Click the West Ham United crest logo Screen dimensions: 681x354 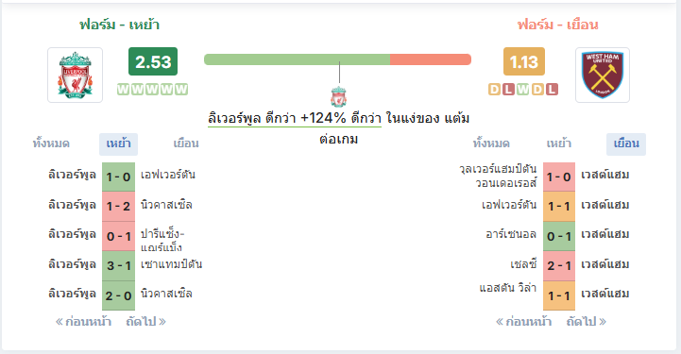click(603, 76)
